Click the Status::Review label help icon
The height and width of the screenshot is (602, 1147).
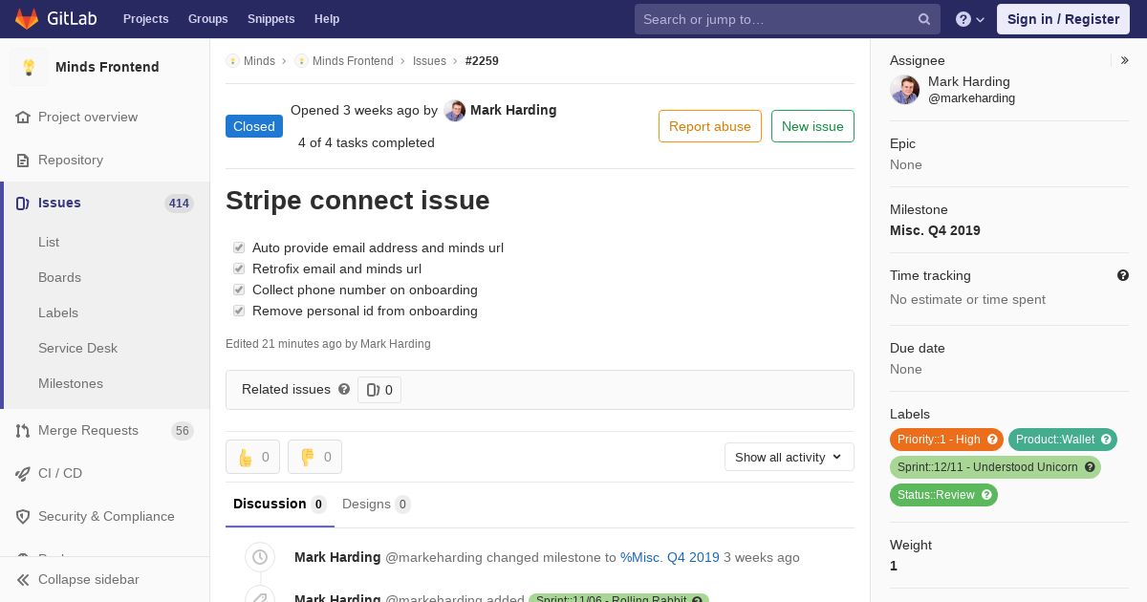pyautogui.click(x=986, y=495)
